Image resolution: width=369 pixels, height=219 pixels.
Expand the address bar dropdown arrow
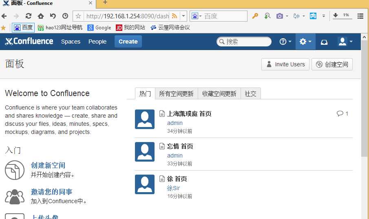coord(183,16)
